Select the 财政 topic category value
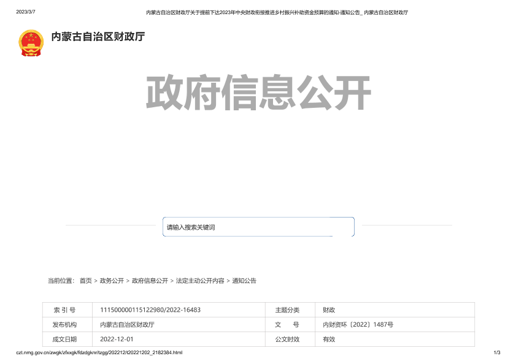 click(329, 310)
